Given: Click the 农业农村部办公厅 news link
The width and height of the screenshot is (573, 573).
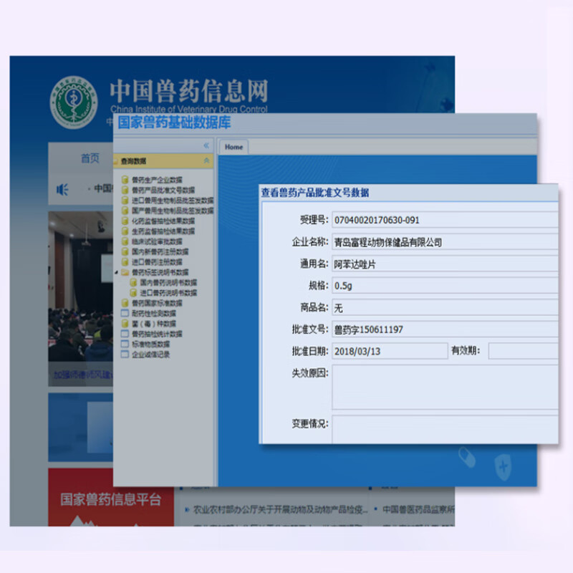Looking at the screenshot, I should click(x=279, y=510).
